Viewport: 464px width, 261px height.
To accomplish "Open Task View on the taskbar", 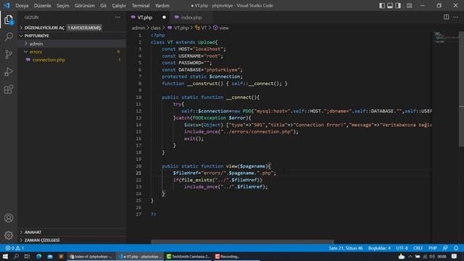I will click(x=27, y=257).
